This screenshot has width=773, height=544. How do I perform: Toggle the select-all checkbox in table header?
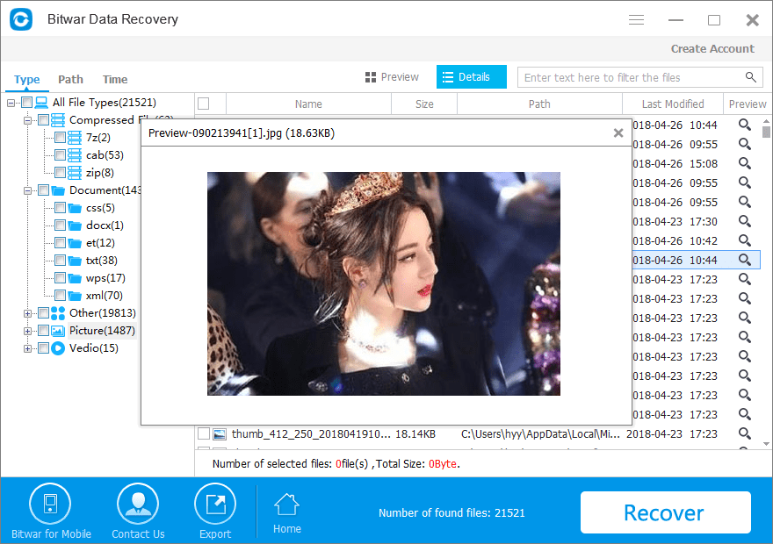click(x=203, y=104)
